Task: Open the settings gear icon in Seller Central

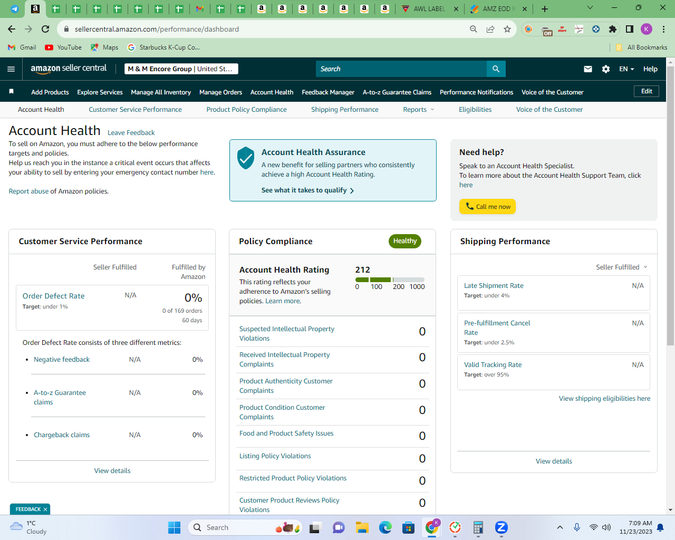Action: pyautogui.click(x=606, y=69)
